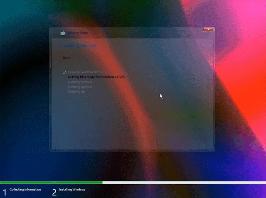Viewport: 266px width, 198px height.
Task: Click the stage number 1
Action: click(5, 193)
